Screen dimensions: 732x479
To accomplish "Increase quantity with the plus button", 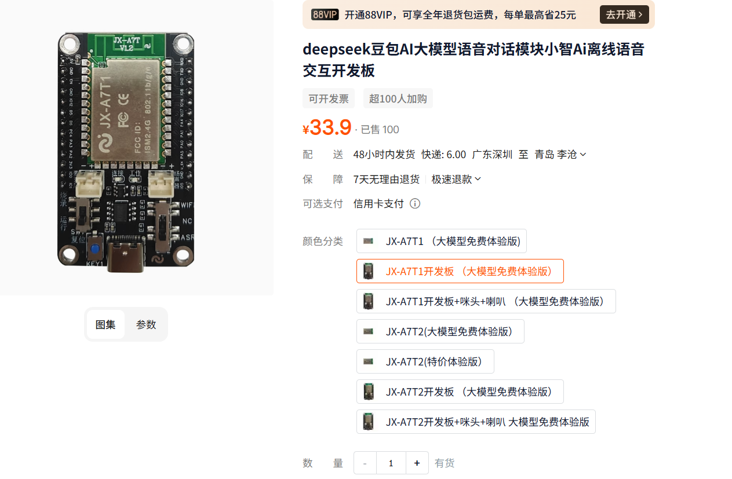I will click(x=417, y=463).
